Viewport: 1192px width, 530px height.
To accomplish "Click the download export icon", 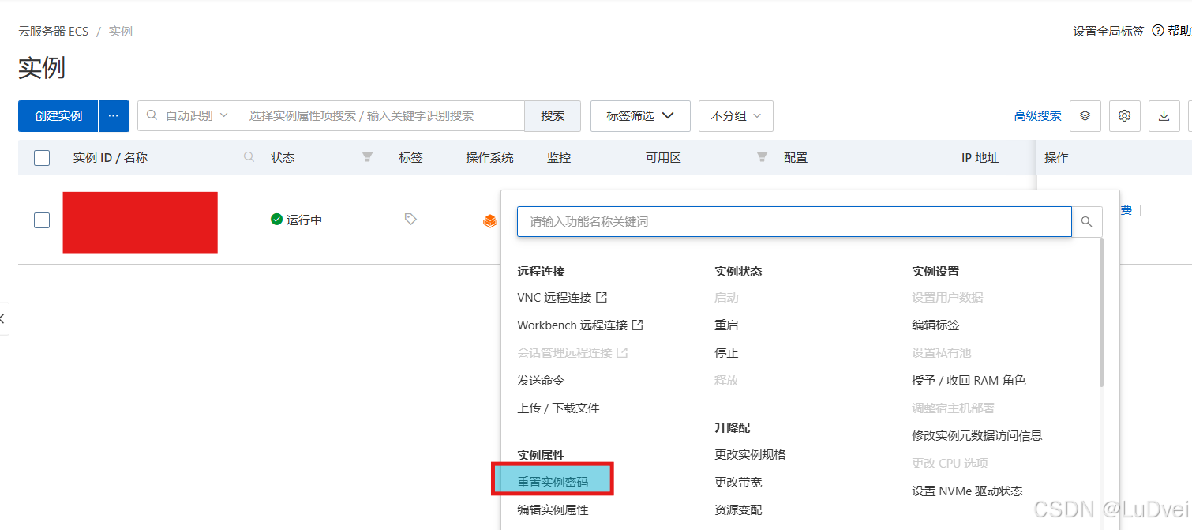I will [1164, 115].
